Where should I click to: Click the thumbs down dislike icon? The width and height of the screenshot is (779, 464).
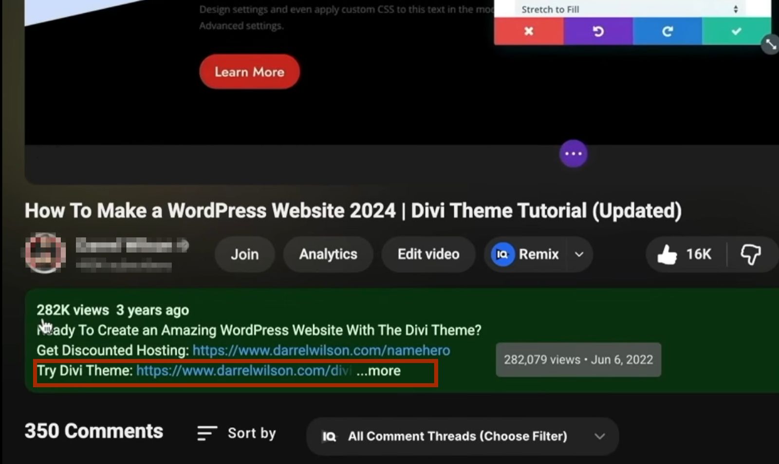point(750,254)
